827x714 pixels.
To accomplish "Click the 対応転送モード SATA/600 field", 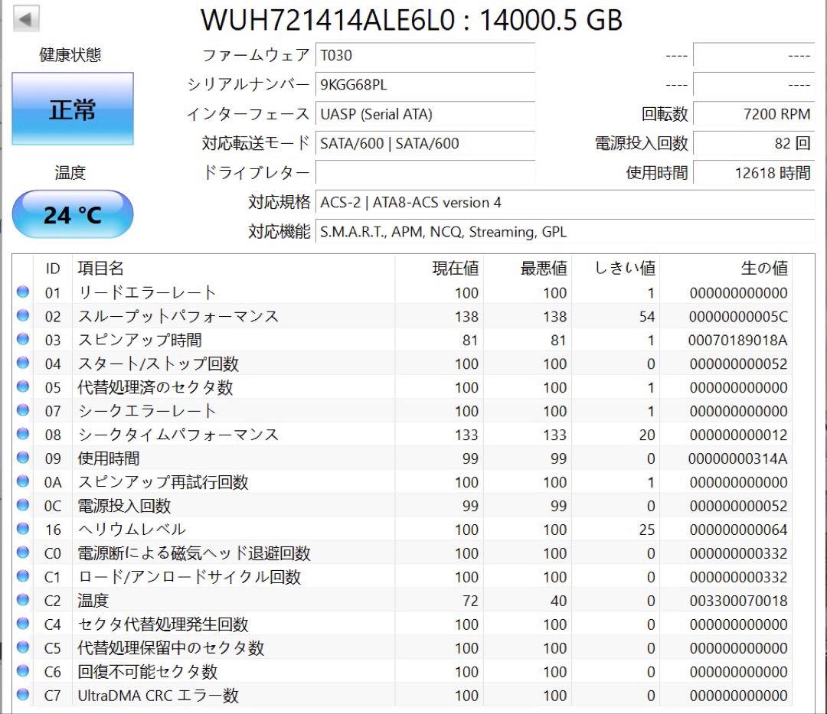I will click(x=425, y=144).
